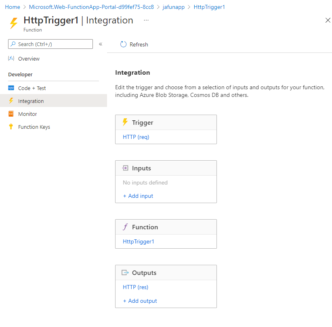This screenshot has height=327, width=332.
Task: Click the Integration lightning bolt icon
Action: 11,101
